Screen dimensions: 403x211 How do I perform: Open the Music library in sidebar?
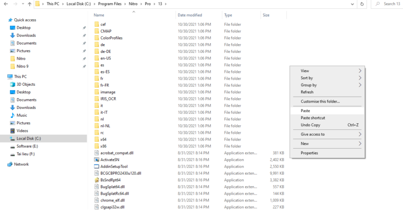point(22,115)
